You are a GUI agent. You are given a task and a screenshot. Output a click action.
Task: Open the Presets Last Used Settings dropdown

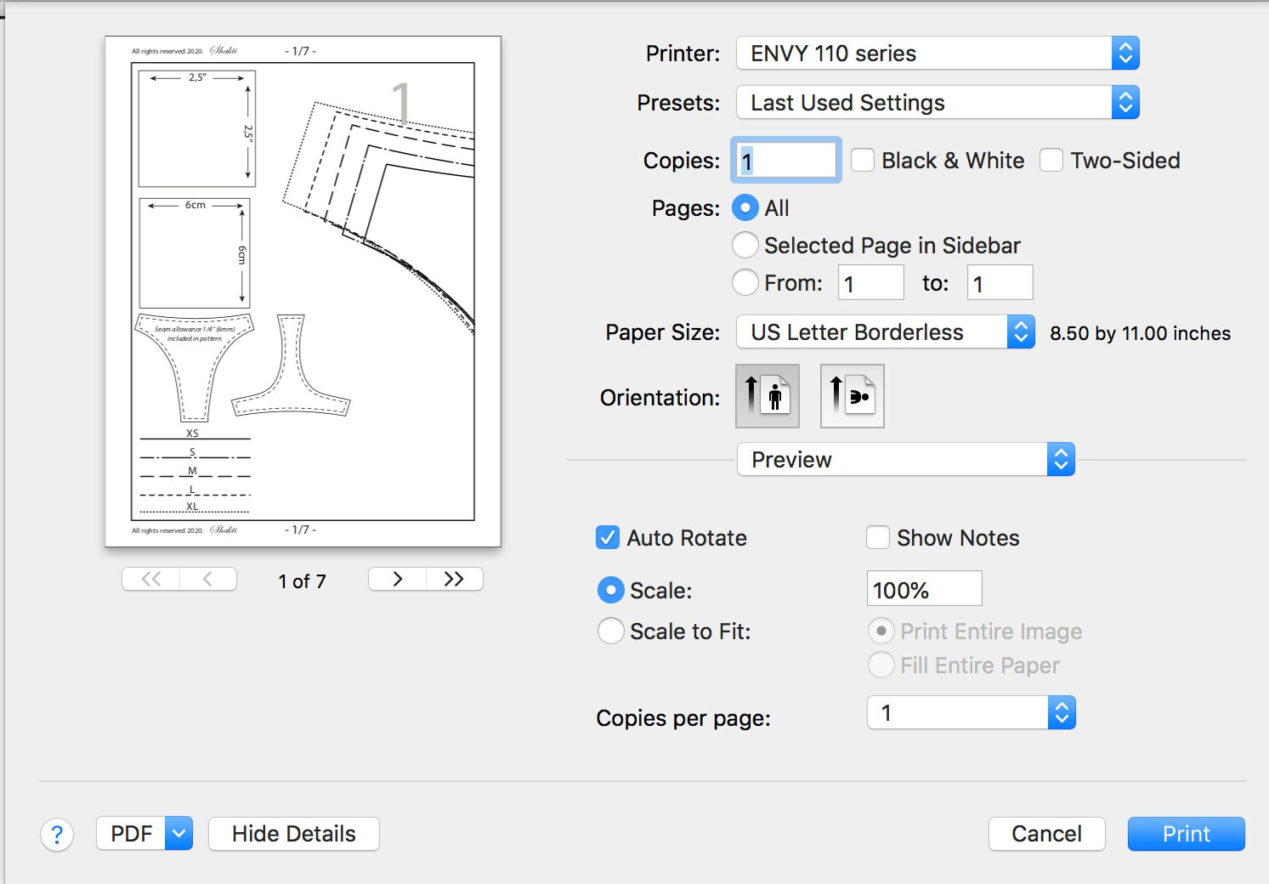coord(938,103)
